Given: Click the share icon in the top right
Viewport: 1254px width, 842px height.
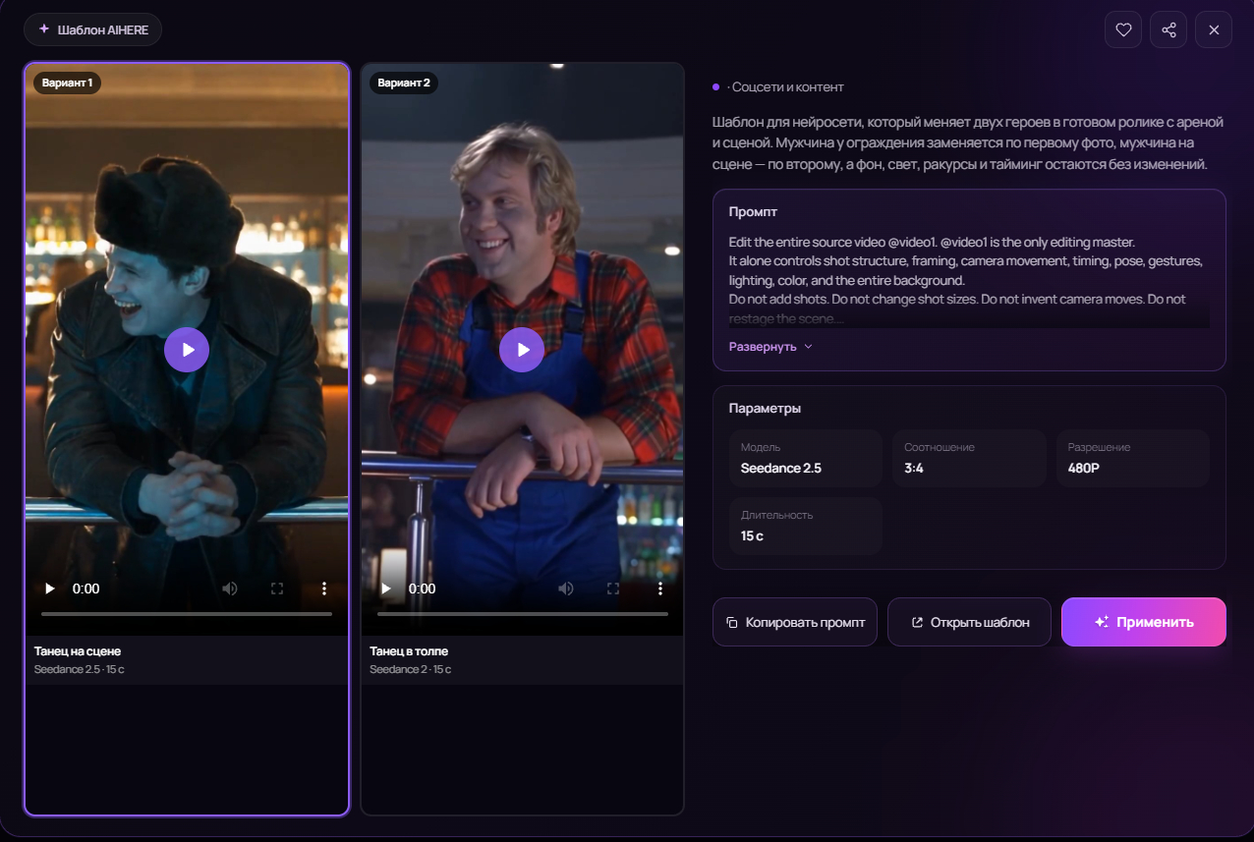Looking at the screenshot, I should [1168, 29].
